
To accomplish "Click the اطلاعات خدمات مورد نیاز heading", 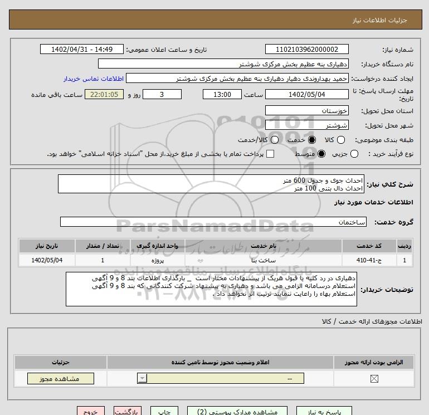I will pyautogui.click(x=373, y=202).
